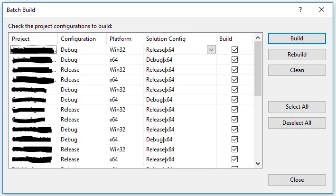Click the Solution Config column header
This screenshot has width=336, height=196.
[179, 39]
